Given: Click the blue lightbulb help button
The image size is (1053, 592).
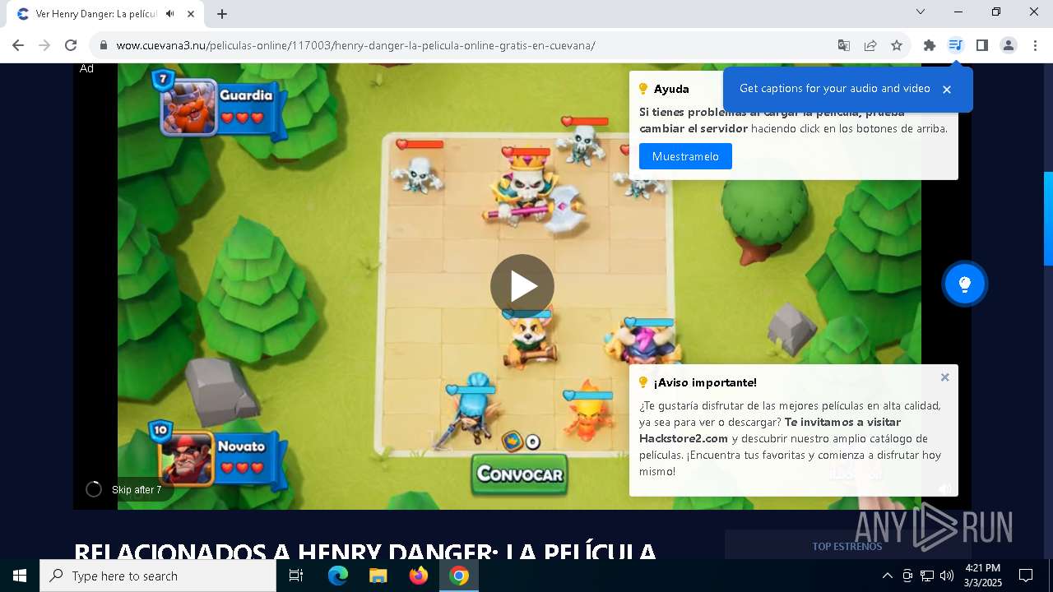Looking at the screenshot, I should click(965, 284).
